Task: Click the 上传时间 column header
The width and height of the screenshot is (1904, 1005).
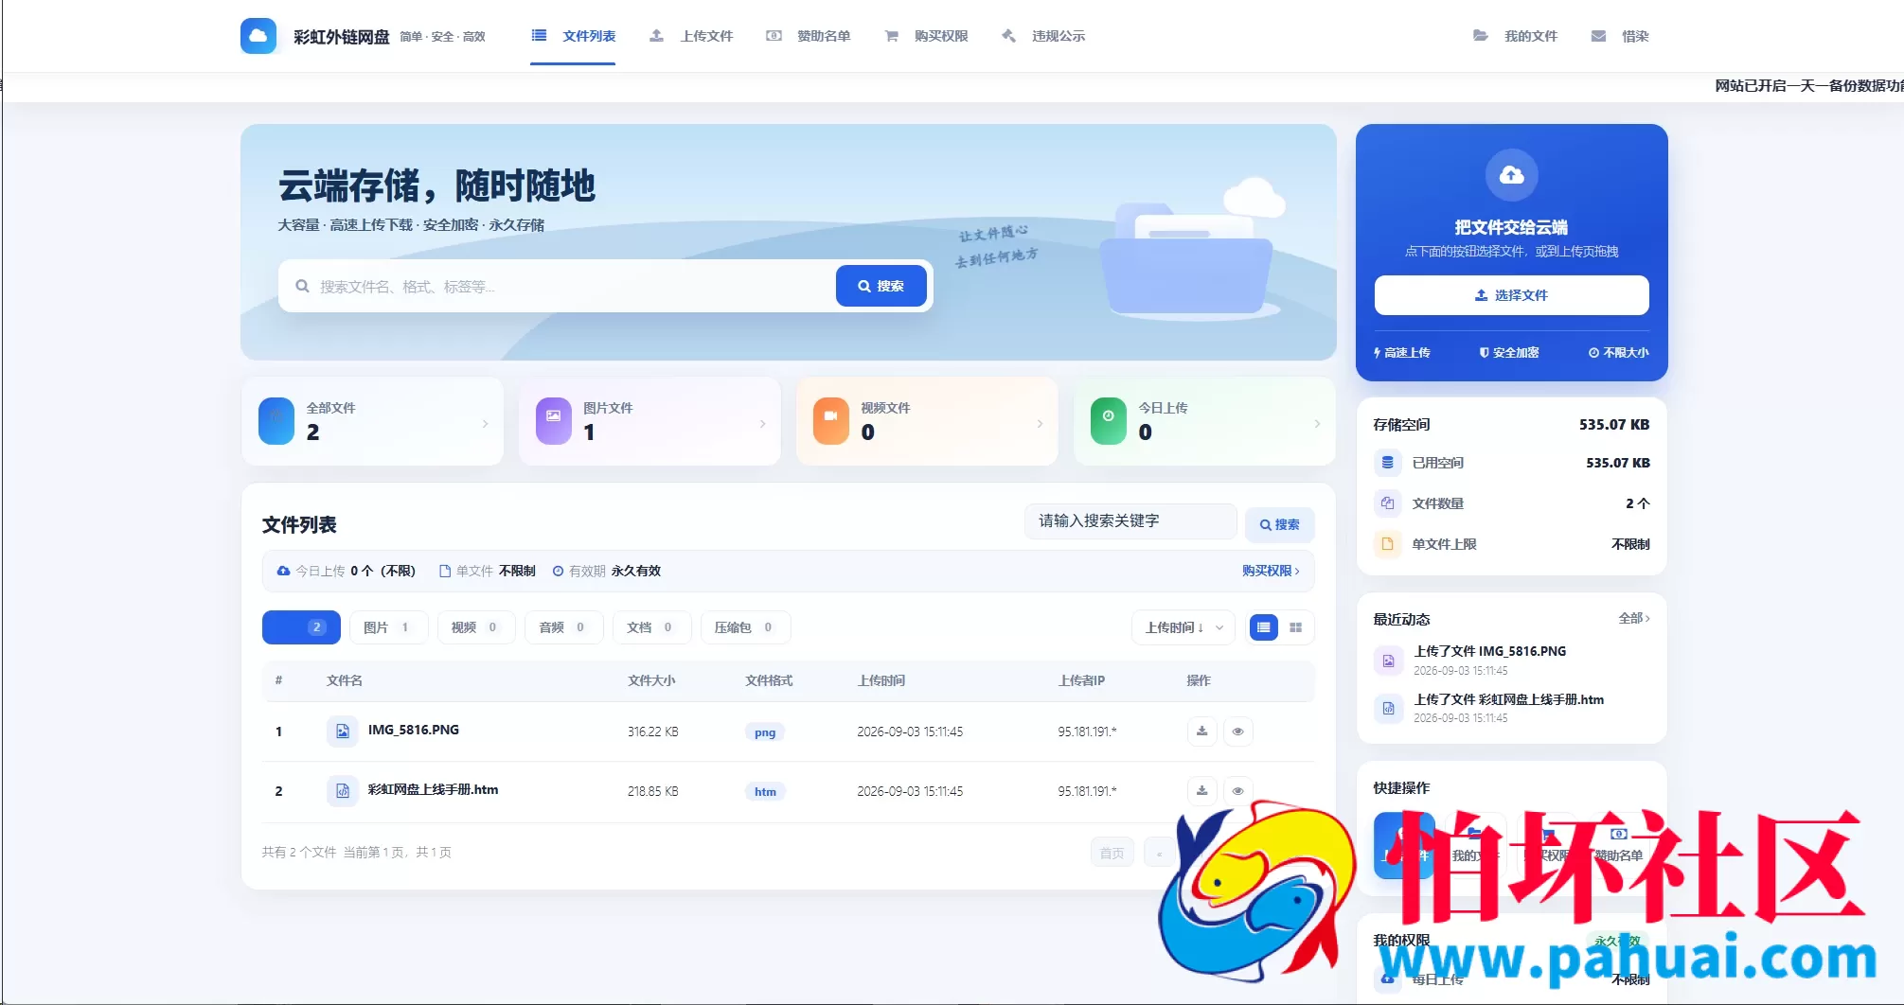Action: [881, 680]
